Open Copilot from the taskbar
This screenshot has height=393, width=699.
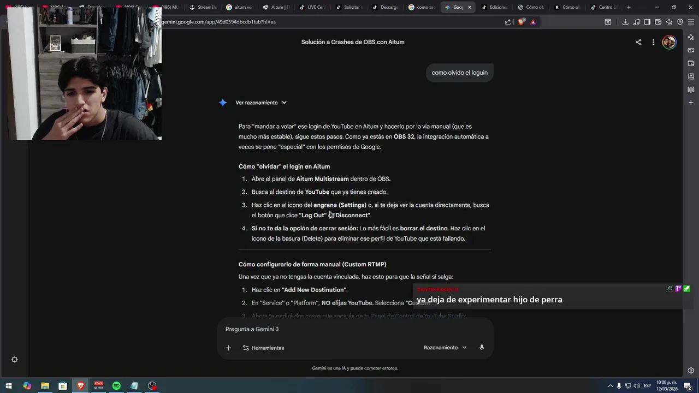pos(27,386)
